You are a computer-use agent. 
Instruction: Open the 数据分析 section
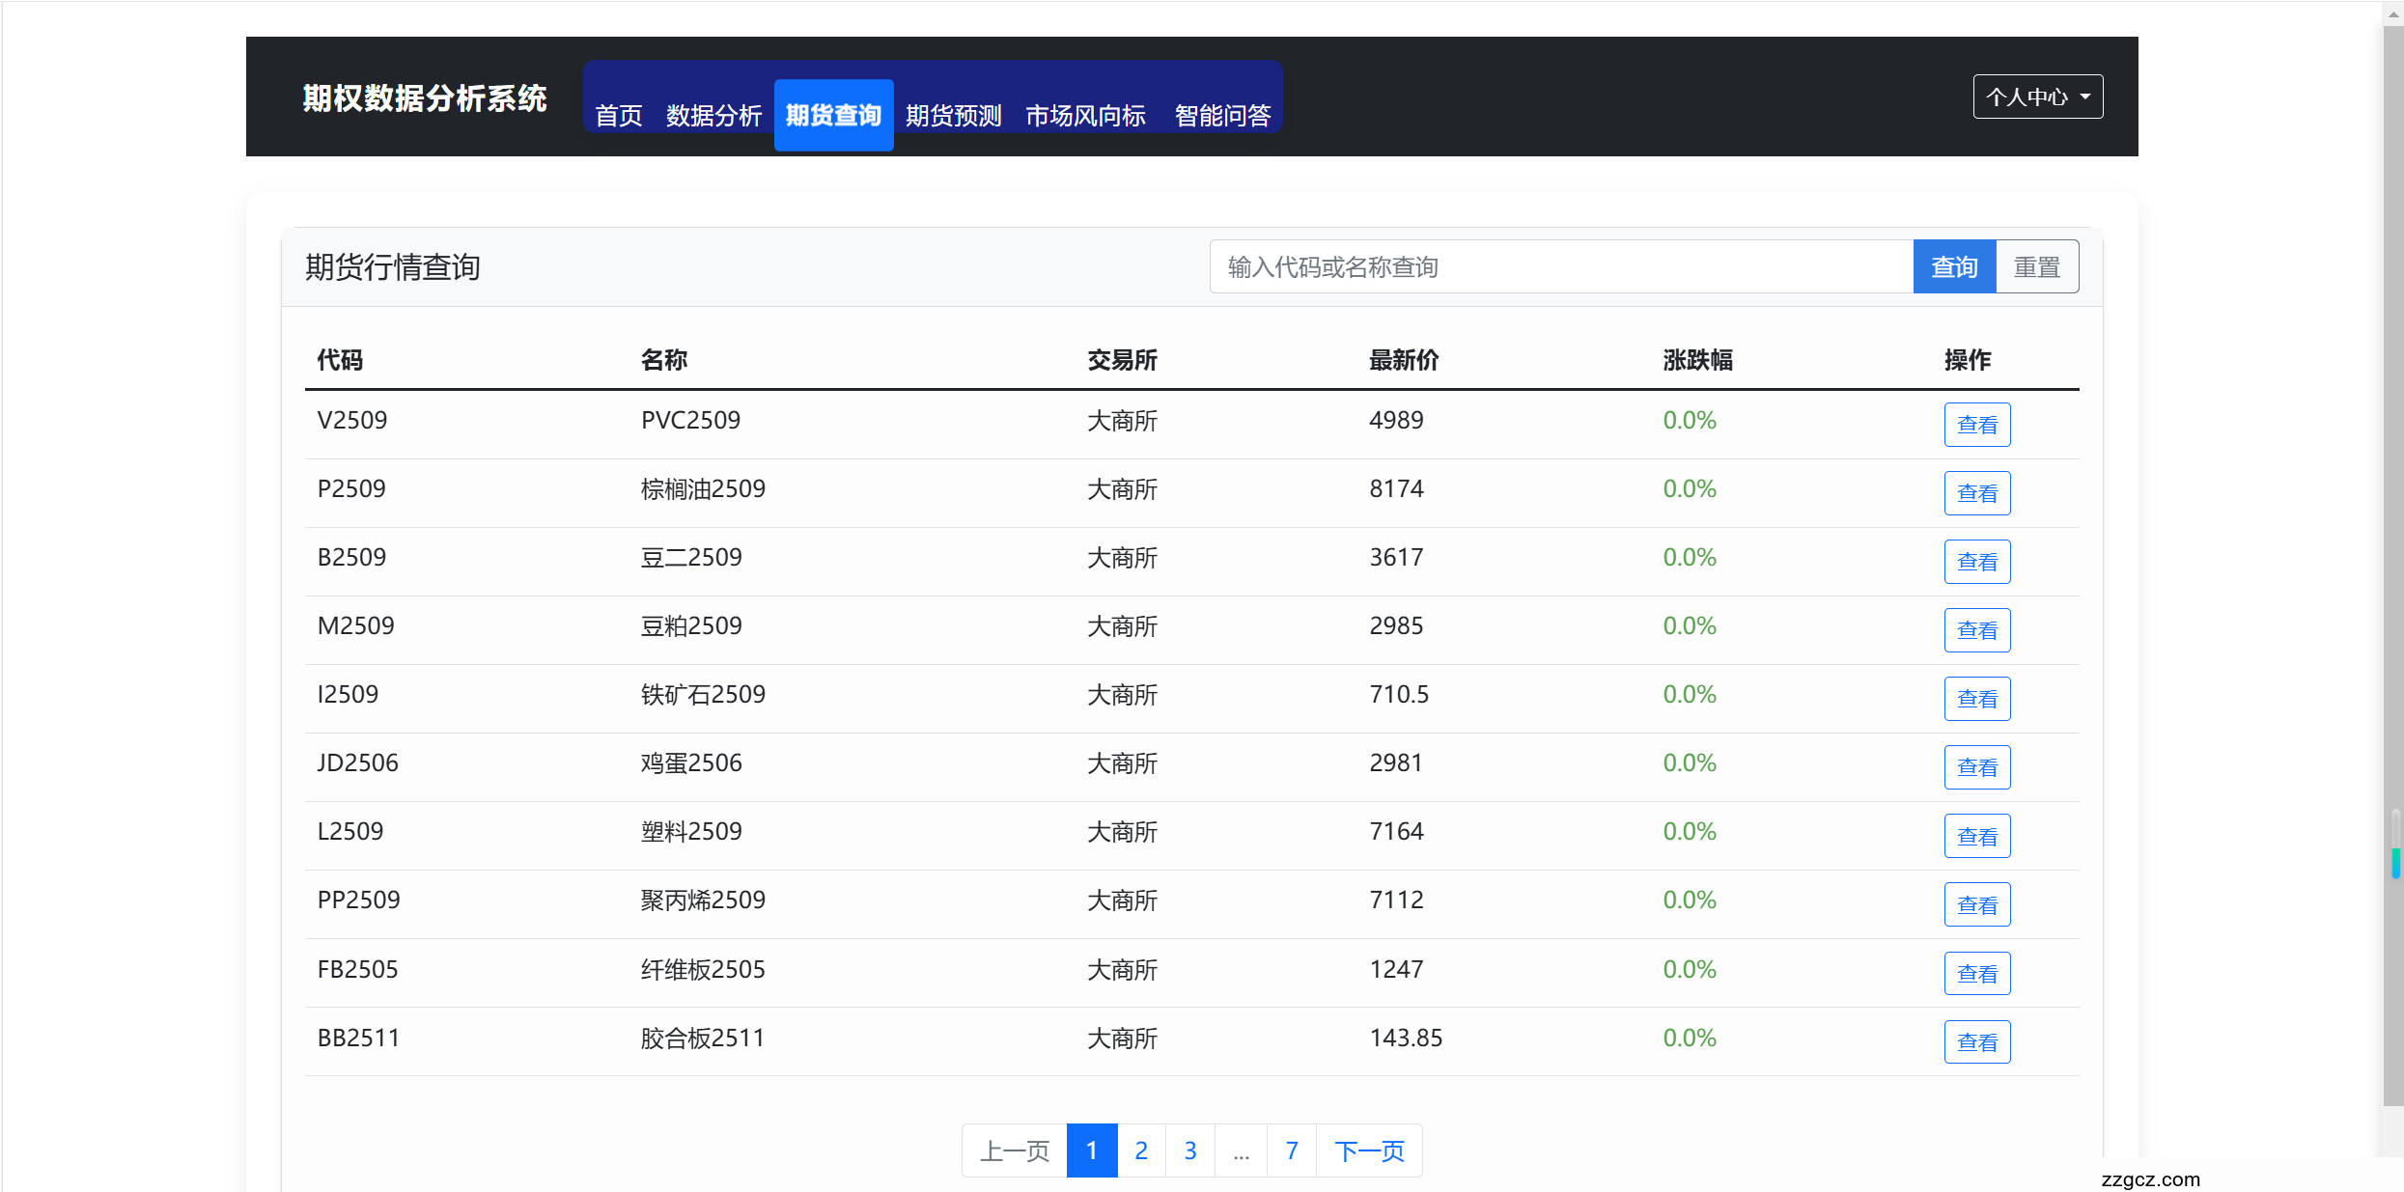tap(713, 115)
